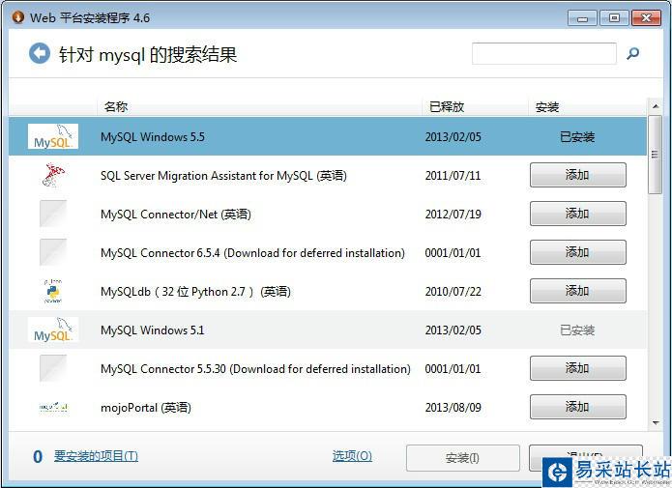Click date 2011/07/11

click(453, 176)
